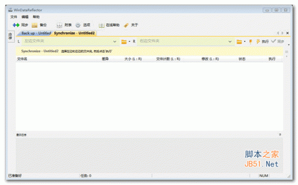Browse left folder with the folder icon
The image size is (298, 185).
124,41
